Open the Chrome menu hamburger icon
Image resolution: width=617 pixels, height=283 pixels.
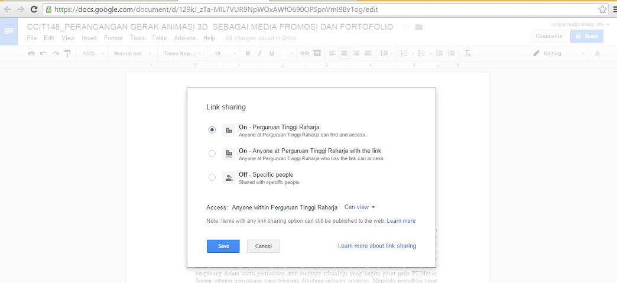[614, 9]
